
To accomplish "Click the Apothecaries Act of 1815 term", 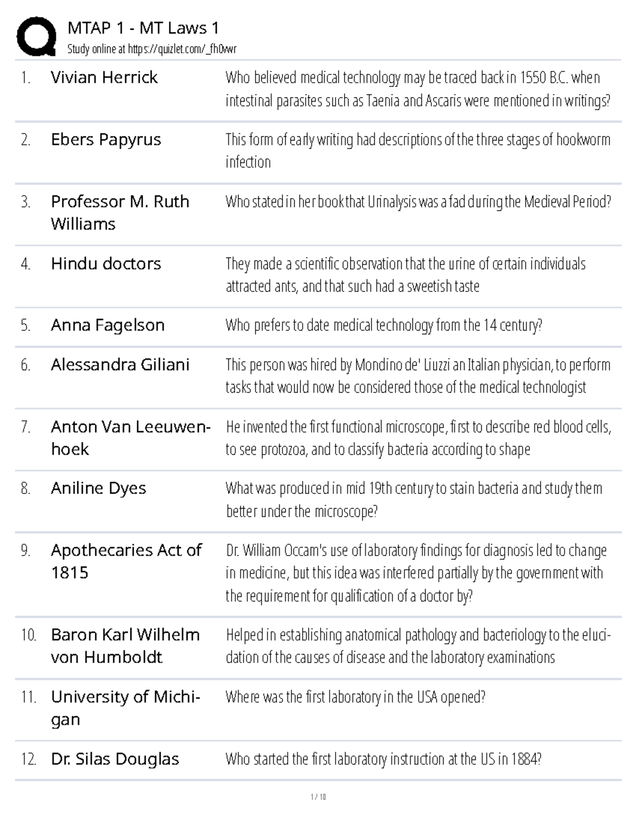I will point(126,561).
